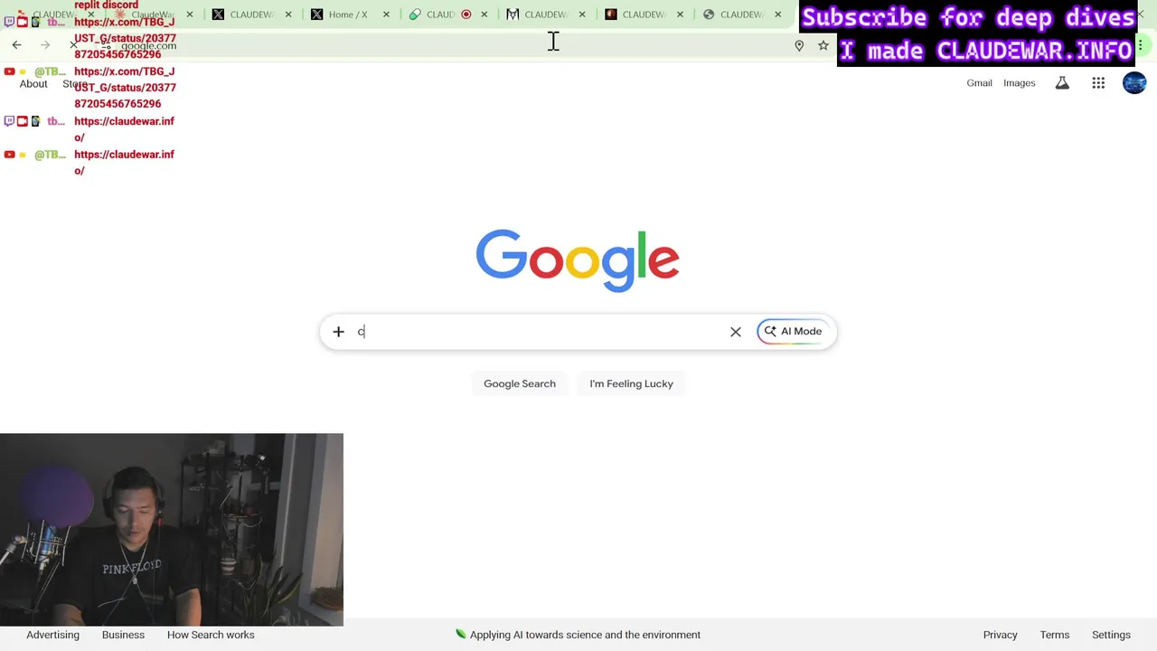1157x651 pixels.
Task: Go back using the browser back arrow
Action: [16, 45]
